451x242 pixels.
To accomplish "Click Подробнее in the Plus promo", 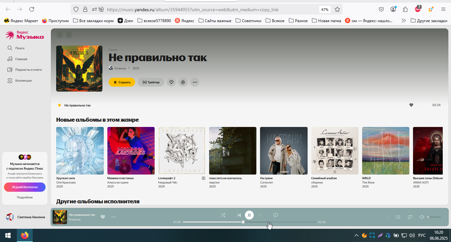I will point(25,197).
